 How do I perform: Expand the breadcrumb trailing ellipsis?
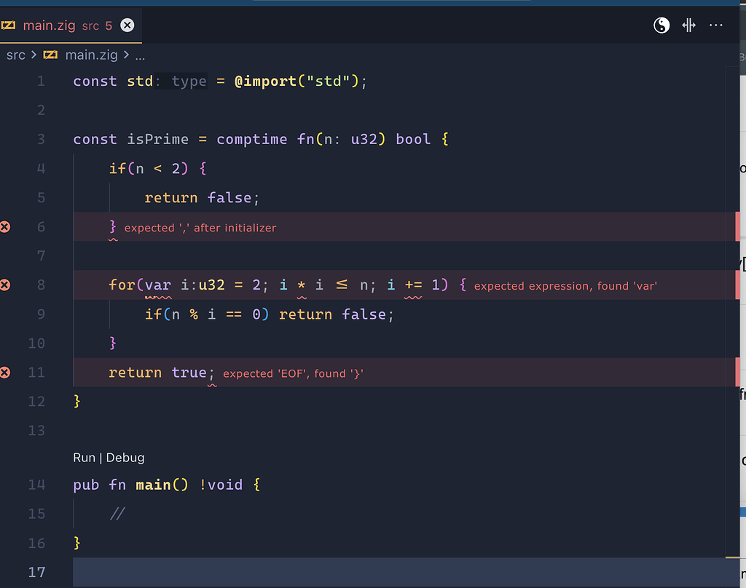(x=140, y=55)
